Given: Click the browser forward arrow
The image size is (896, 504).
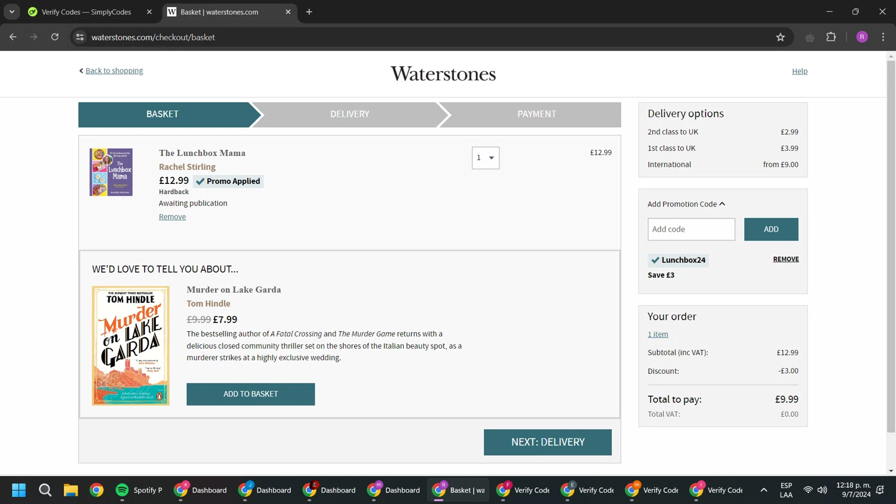Looking at the screenshot, I should click(x=34, y=37).
